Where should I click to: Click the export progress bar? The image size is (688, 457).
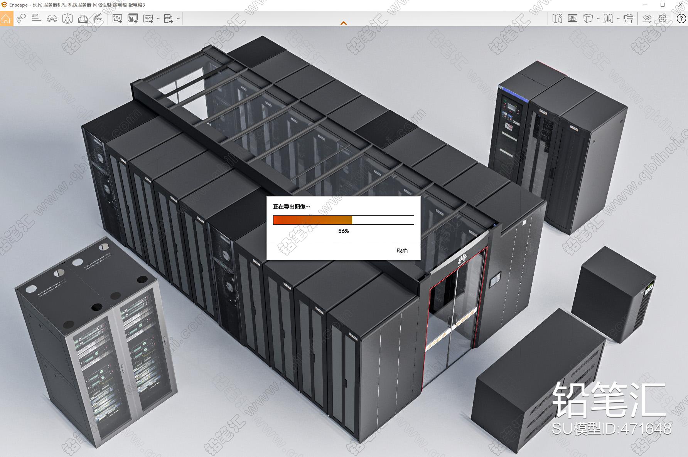(344, 220)
